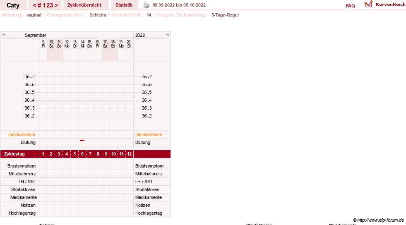Click the left 'Notizen' row label
Image resolution: width=406 pixels, height=225 pixels.
point(28,205)
